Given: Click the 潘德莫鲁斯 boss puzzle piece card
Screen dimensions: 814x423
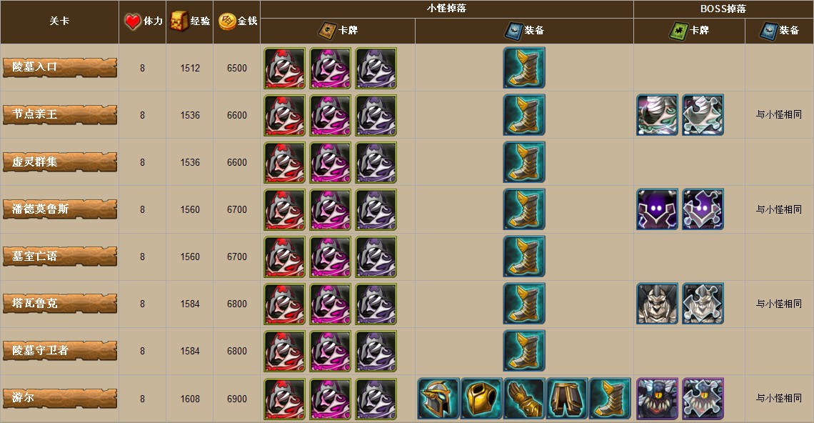Looking at the screenshot, I should point(703,209).
